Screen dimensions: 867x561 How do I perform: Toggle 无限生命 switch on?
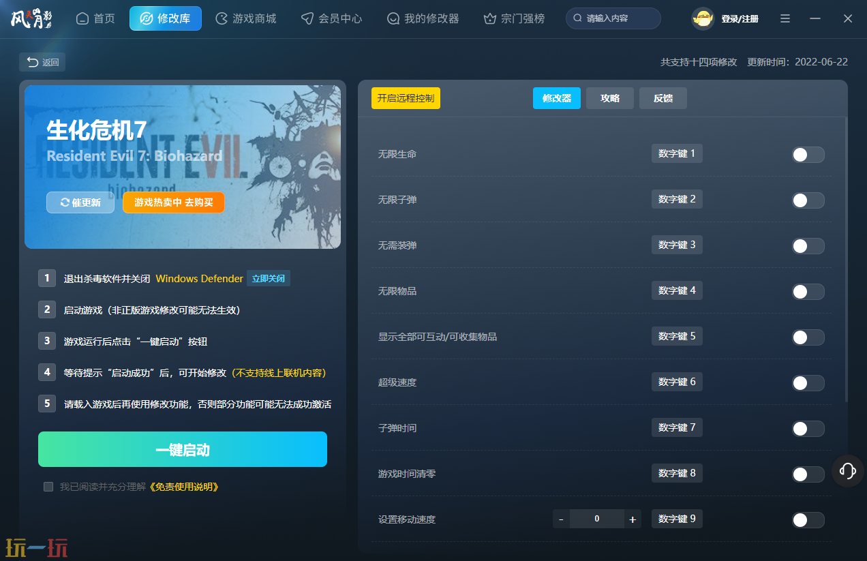(808, 155)
